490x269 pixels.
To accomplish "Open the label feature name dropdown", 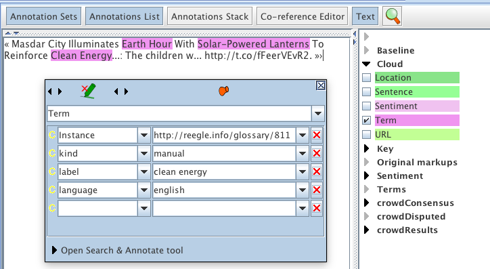I will pos(144,171).
